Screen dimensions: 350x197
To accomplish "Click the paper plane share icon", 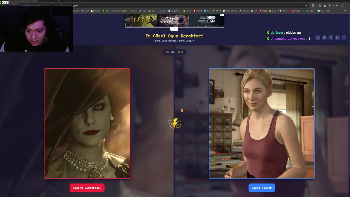I will (331, 38).
